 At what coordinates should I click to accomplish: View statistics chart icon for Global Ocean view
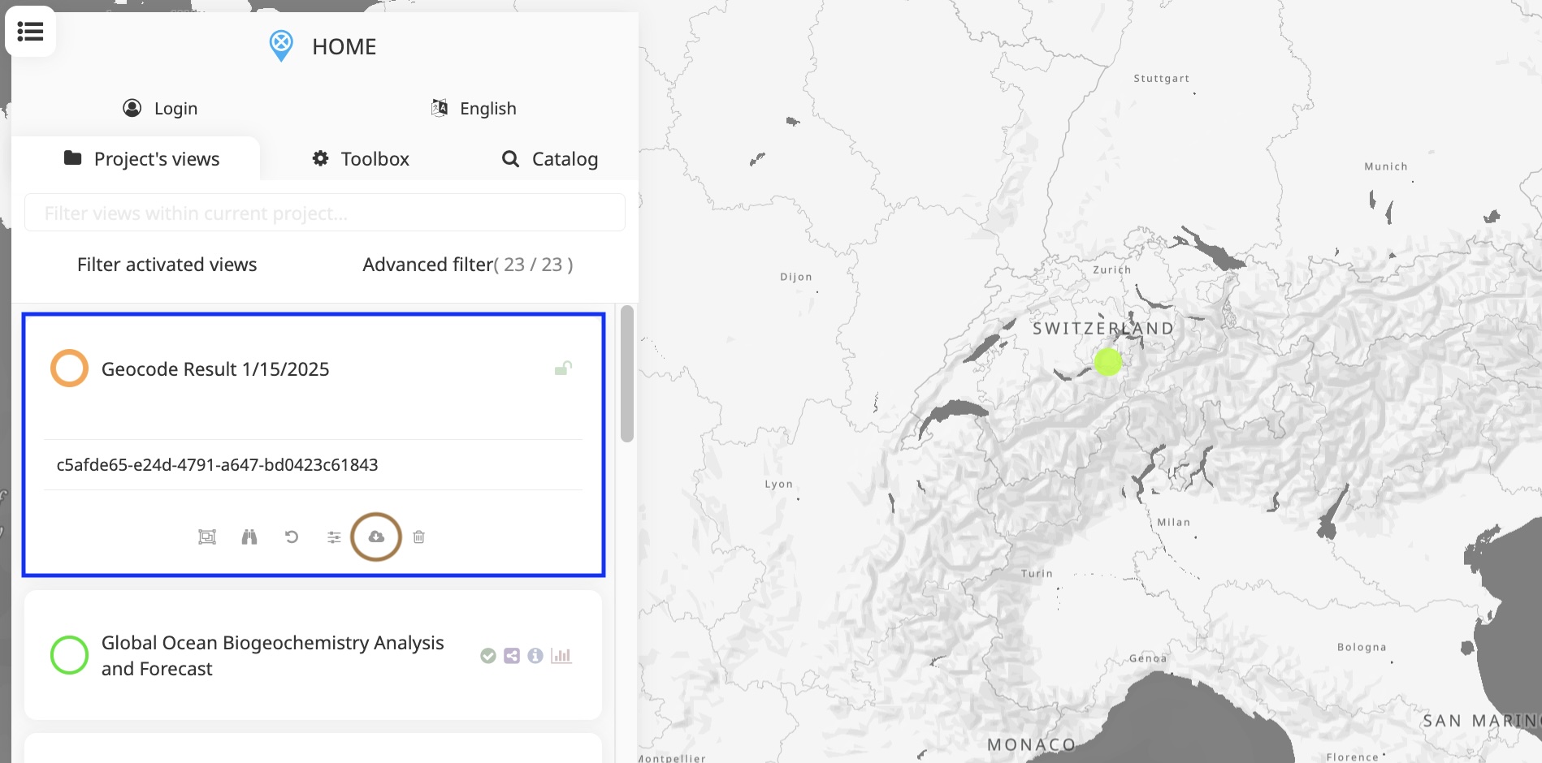pos(563,655)
